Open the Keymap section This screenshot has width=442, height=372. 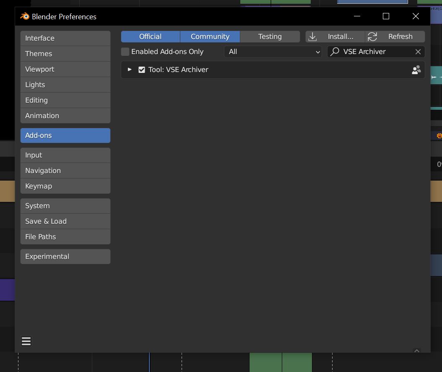pos(65,186)
